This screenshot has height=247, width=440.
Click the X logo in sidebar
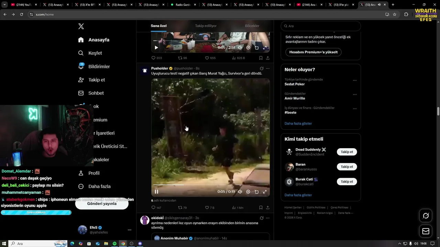(x=81, y=26)
